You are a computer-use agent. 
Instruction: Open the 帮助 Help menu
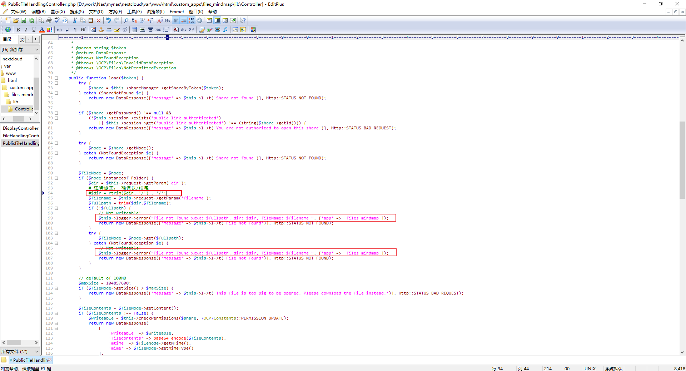(213, 12)
